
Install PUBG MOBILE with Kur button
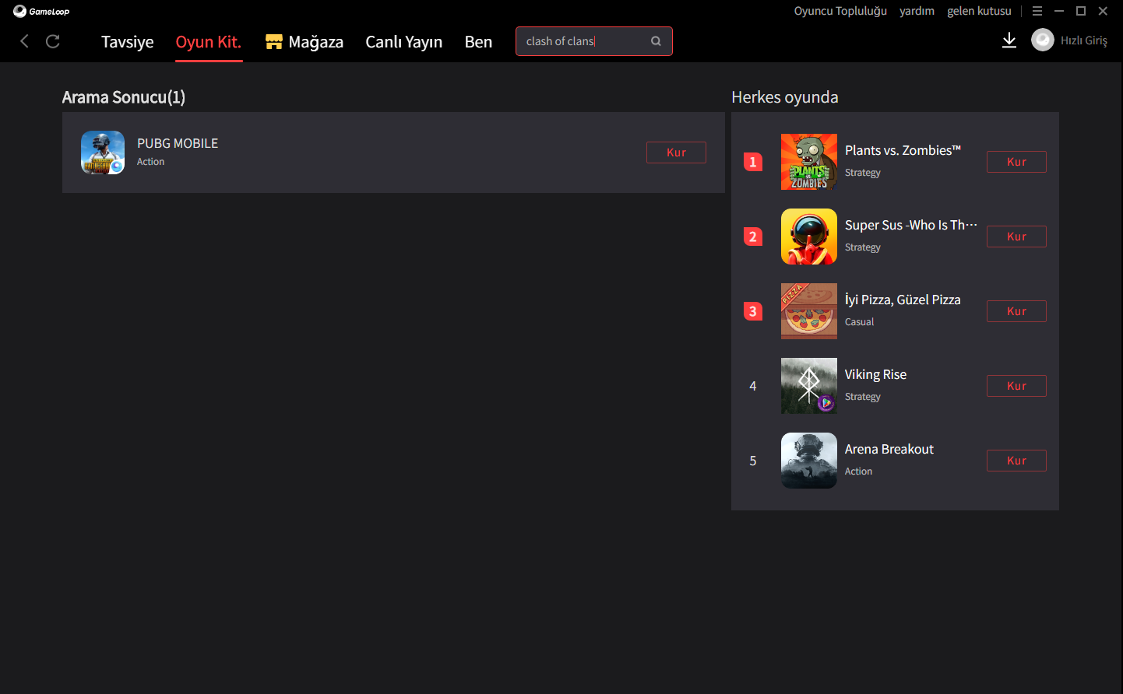(676, 152)
